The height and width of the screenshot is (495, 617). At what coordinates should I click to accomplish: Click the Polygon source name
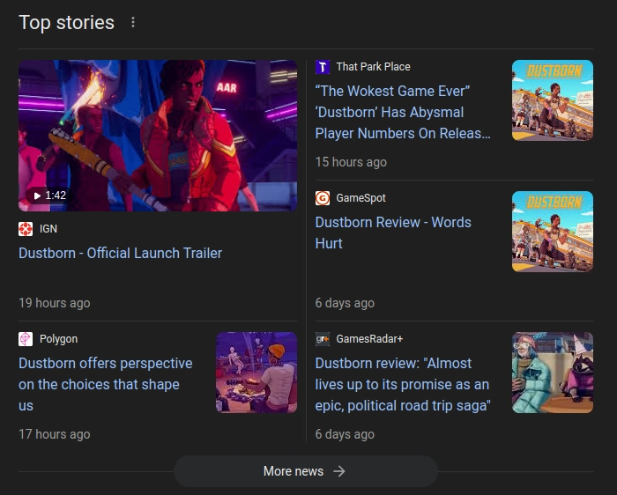(x=59, y=339)
